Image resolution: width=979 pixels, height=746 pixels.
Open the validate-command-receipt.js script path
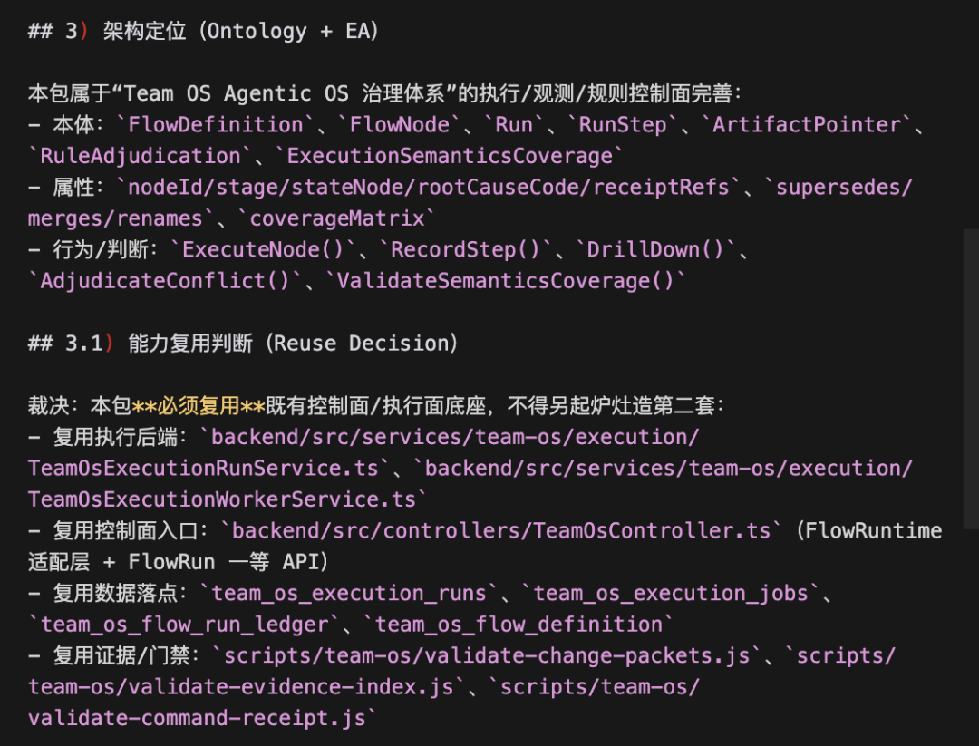tap(363, 702)
